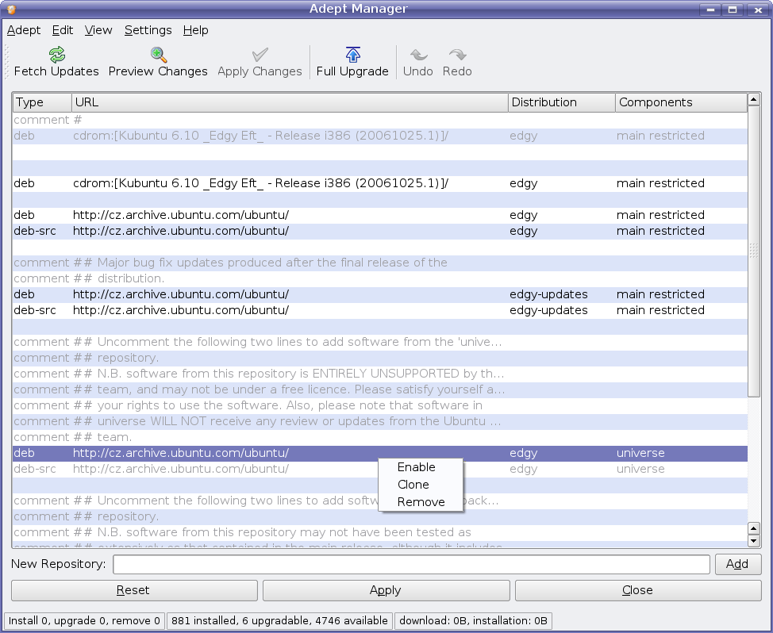
Task: Open the Adept menu
Action: coord(24,30)
